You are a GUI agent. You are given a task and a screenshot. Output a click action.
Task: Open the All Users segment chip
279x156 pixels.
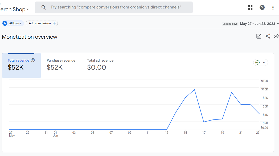pyautogui.click(x=13, y=23)
